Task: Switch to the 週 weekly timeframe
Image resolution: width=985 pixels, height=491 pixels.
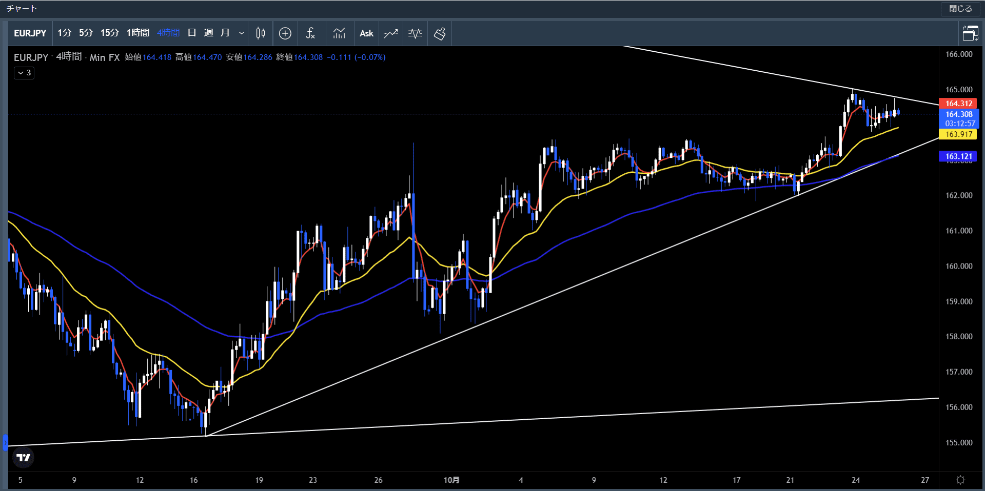Action: (208, 33)
